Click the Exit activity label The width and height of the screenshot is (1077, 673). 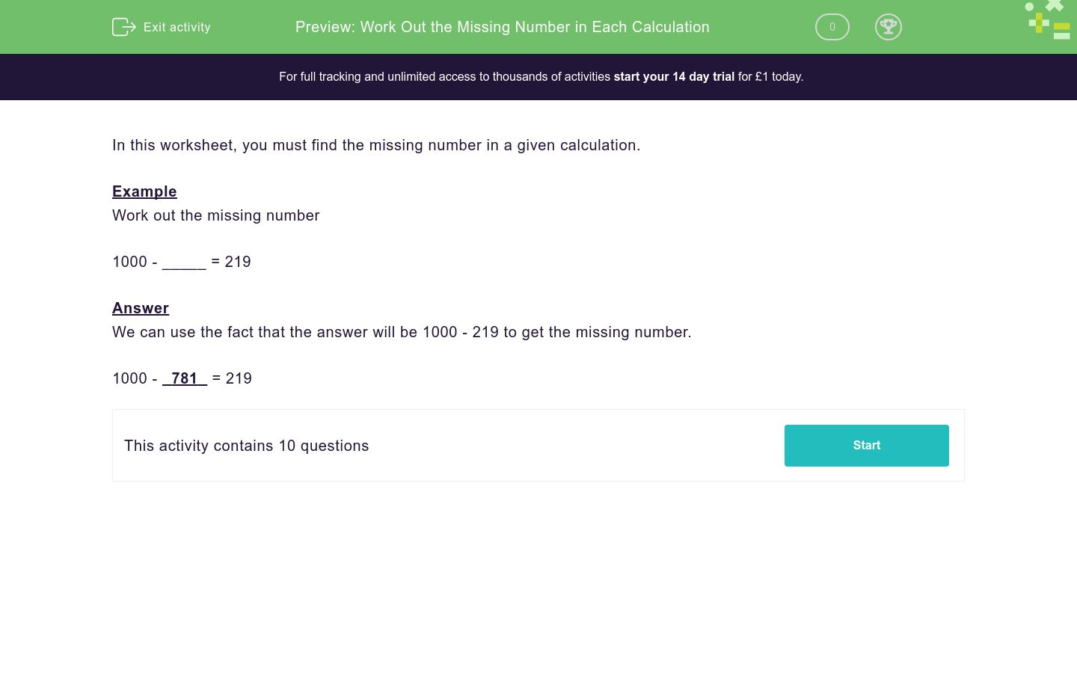(177, 27)
